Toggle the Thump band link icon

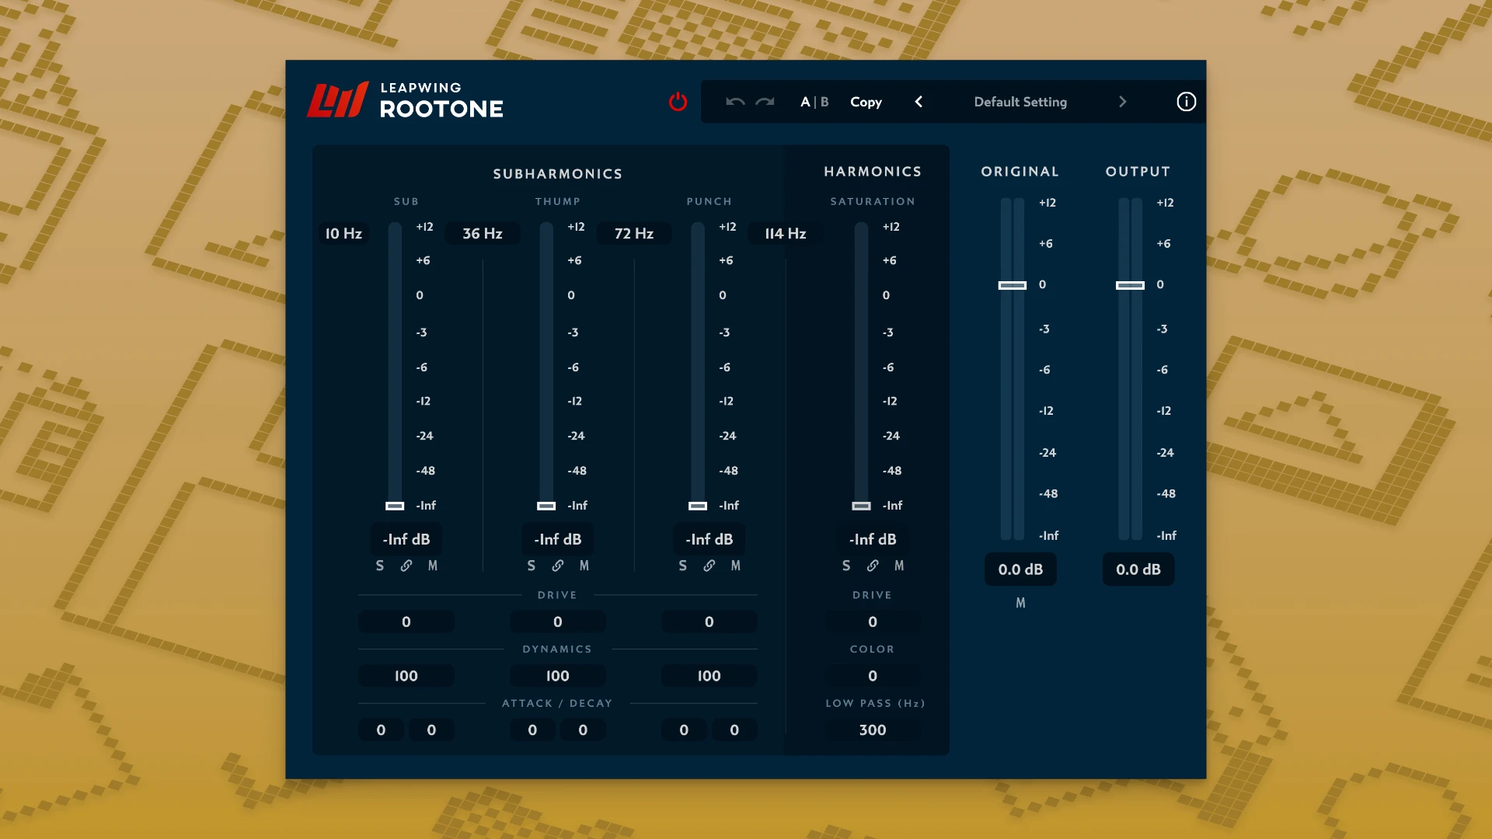point(558,566)
